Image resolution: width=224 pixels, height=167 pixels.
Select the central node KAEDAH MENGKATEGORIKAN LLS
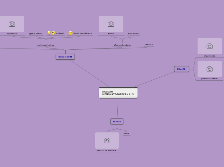(x=118, y=93)
